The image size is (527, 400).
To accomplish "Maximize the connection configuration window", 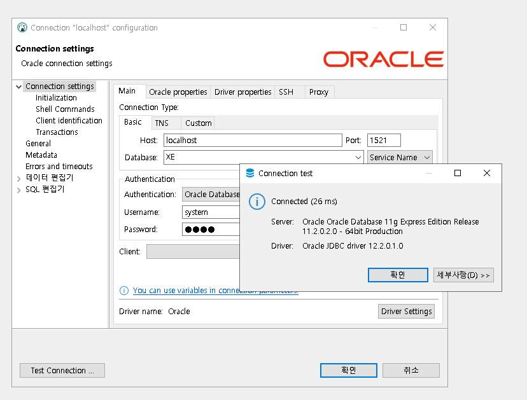I will [404, 27].
